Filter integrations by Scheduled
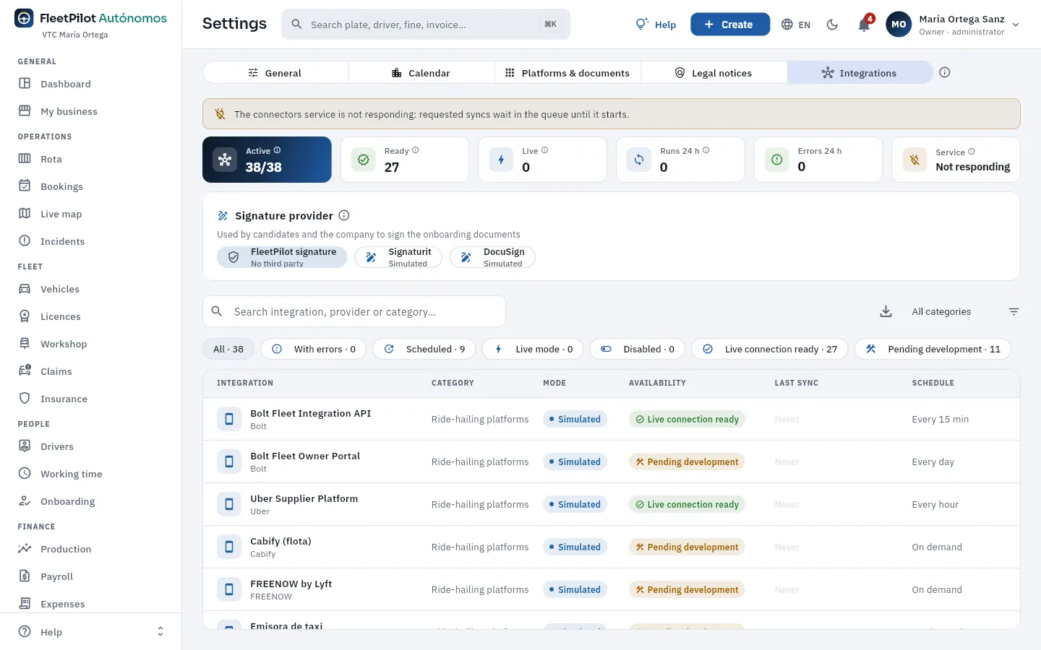Viewport: 1041px width, 650px height. point(424,349)
